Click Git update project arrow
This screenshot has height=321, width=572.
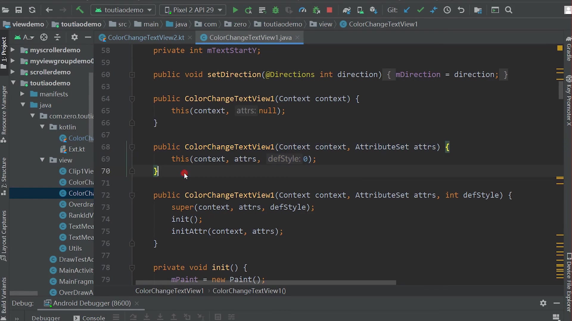coord(407,10)
